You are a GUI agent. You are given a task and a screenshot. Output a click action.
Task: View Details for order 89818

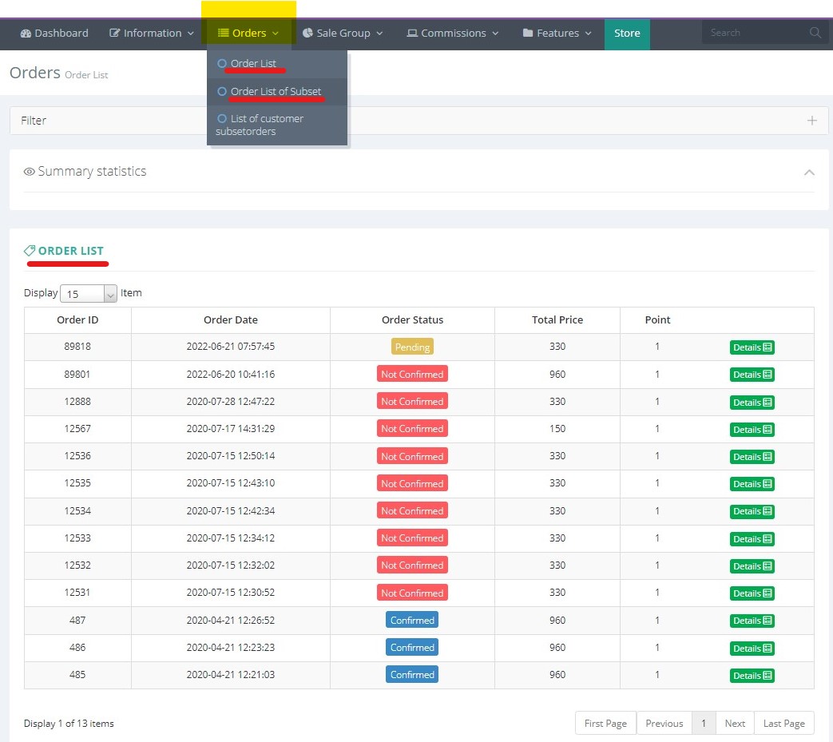(x=752, y=347)
